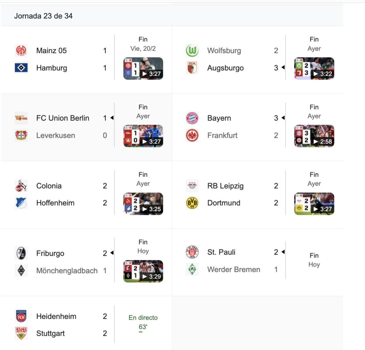Play RB Leipzig vs Dortmund highlights video
Screen dimensions: 365x350
pos(314,204)
